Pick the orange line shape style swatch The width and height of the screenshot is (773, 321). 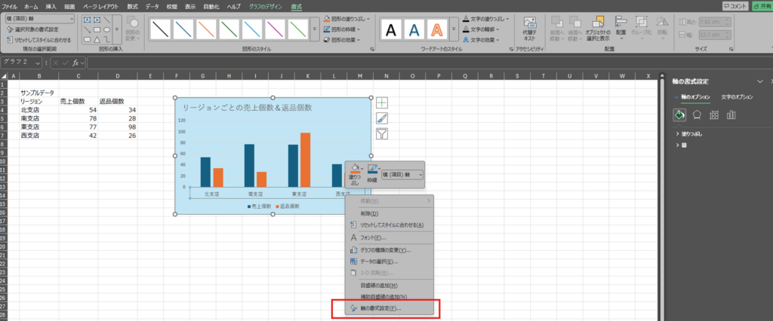point(207,29)
